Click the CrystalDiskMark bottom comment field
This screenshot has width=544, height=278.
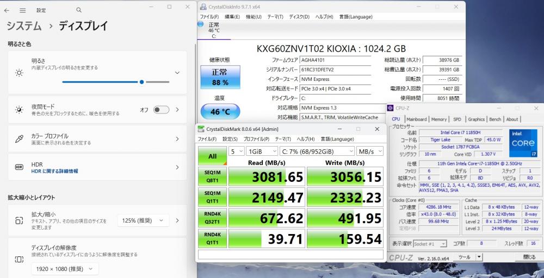(290, 255)
